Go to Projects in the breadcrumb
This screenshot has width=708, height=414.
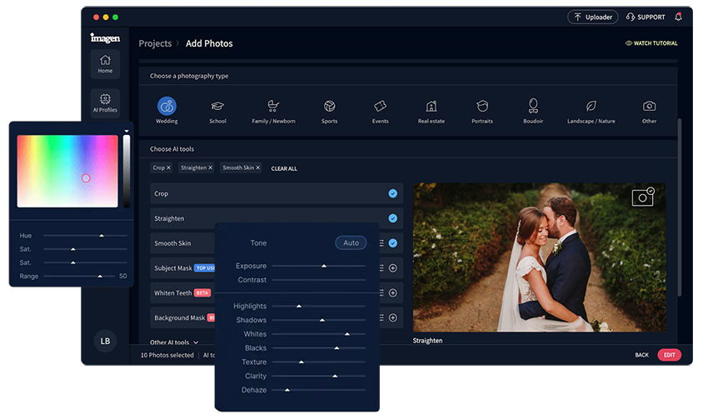click(x=155, y=43)
